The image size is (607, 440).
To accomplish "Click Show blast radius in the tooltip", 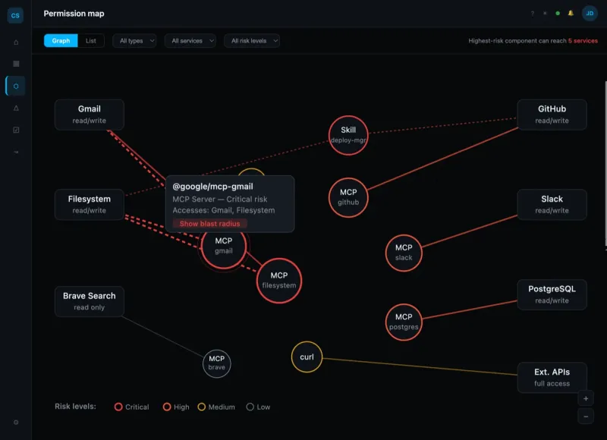I will [209, 224].
